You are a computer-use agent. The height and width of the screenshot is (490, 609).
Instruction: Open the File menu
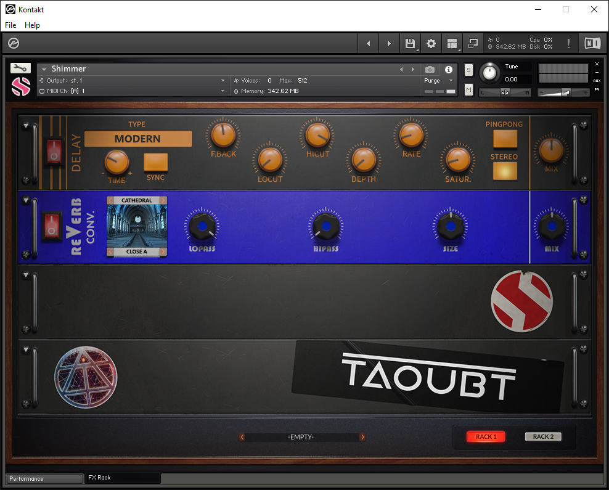10,25
